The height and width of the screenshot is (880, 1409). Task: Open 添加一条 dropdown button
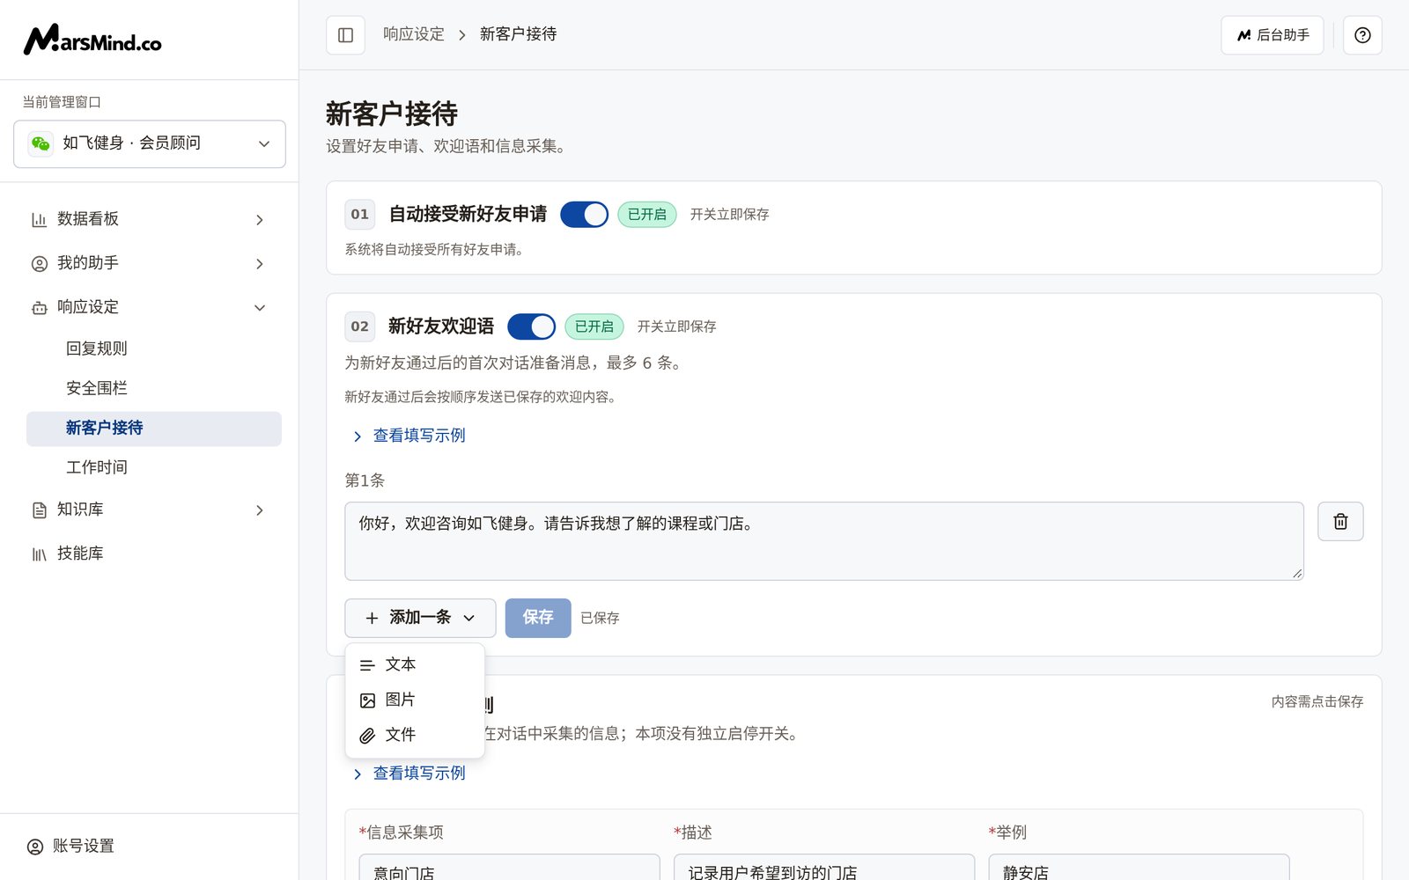pos(420,618)
